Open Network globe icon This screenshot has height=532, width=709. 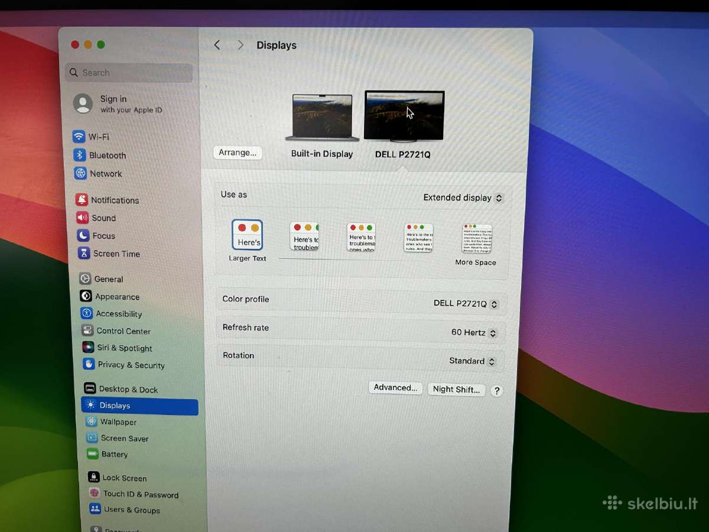click(80, 173)
